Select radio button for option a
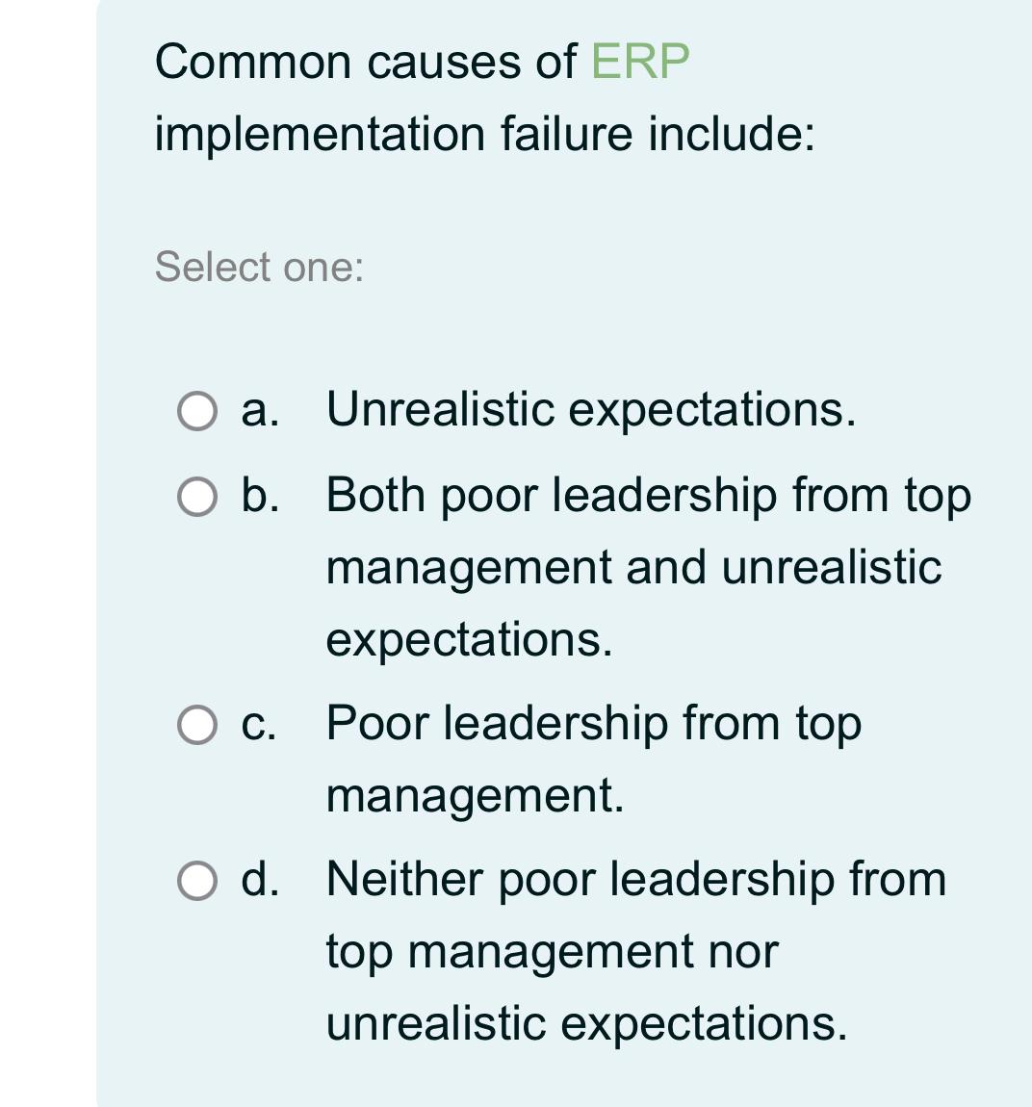1032x1107 pixels. click(x=195, y=412)
